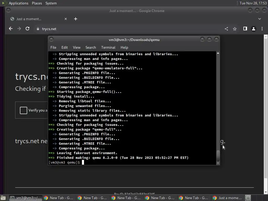Open the System menu

point(51,3)
